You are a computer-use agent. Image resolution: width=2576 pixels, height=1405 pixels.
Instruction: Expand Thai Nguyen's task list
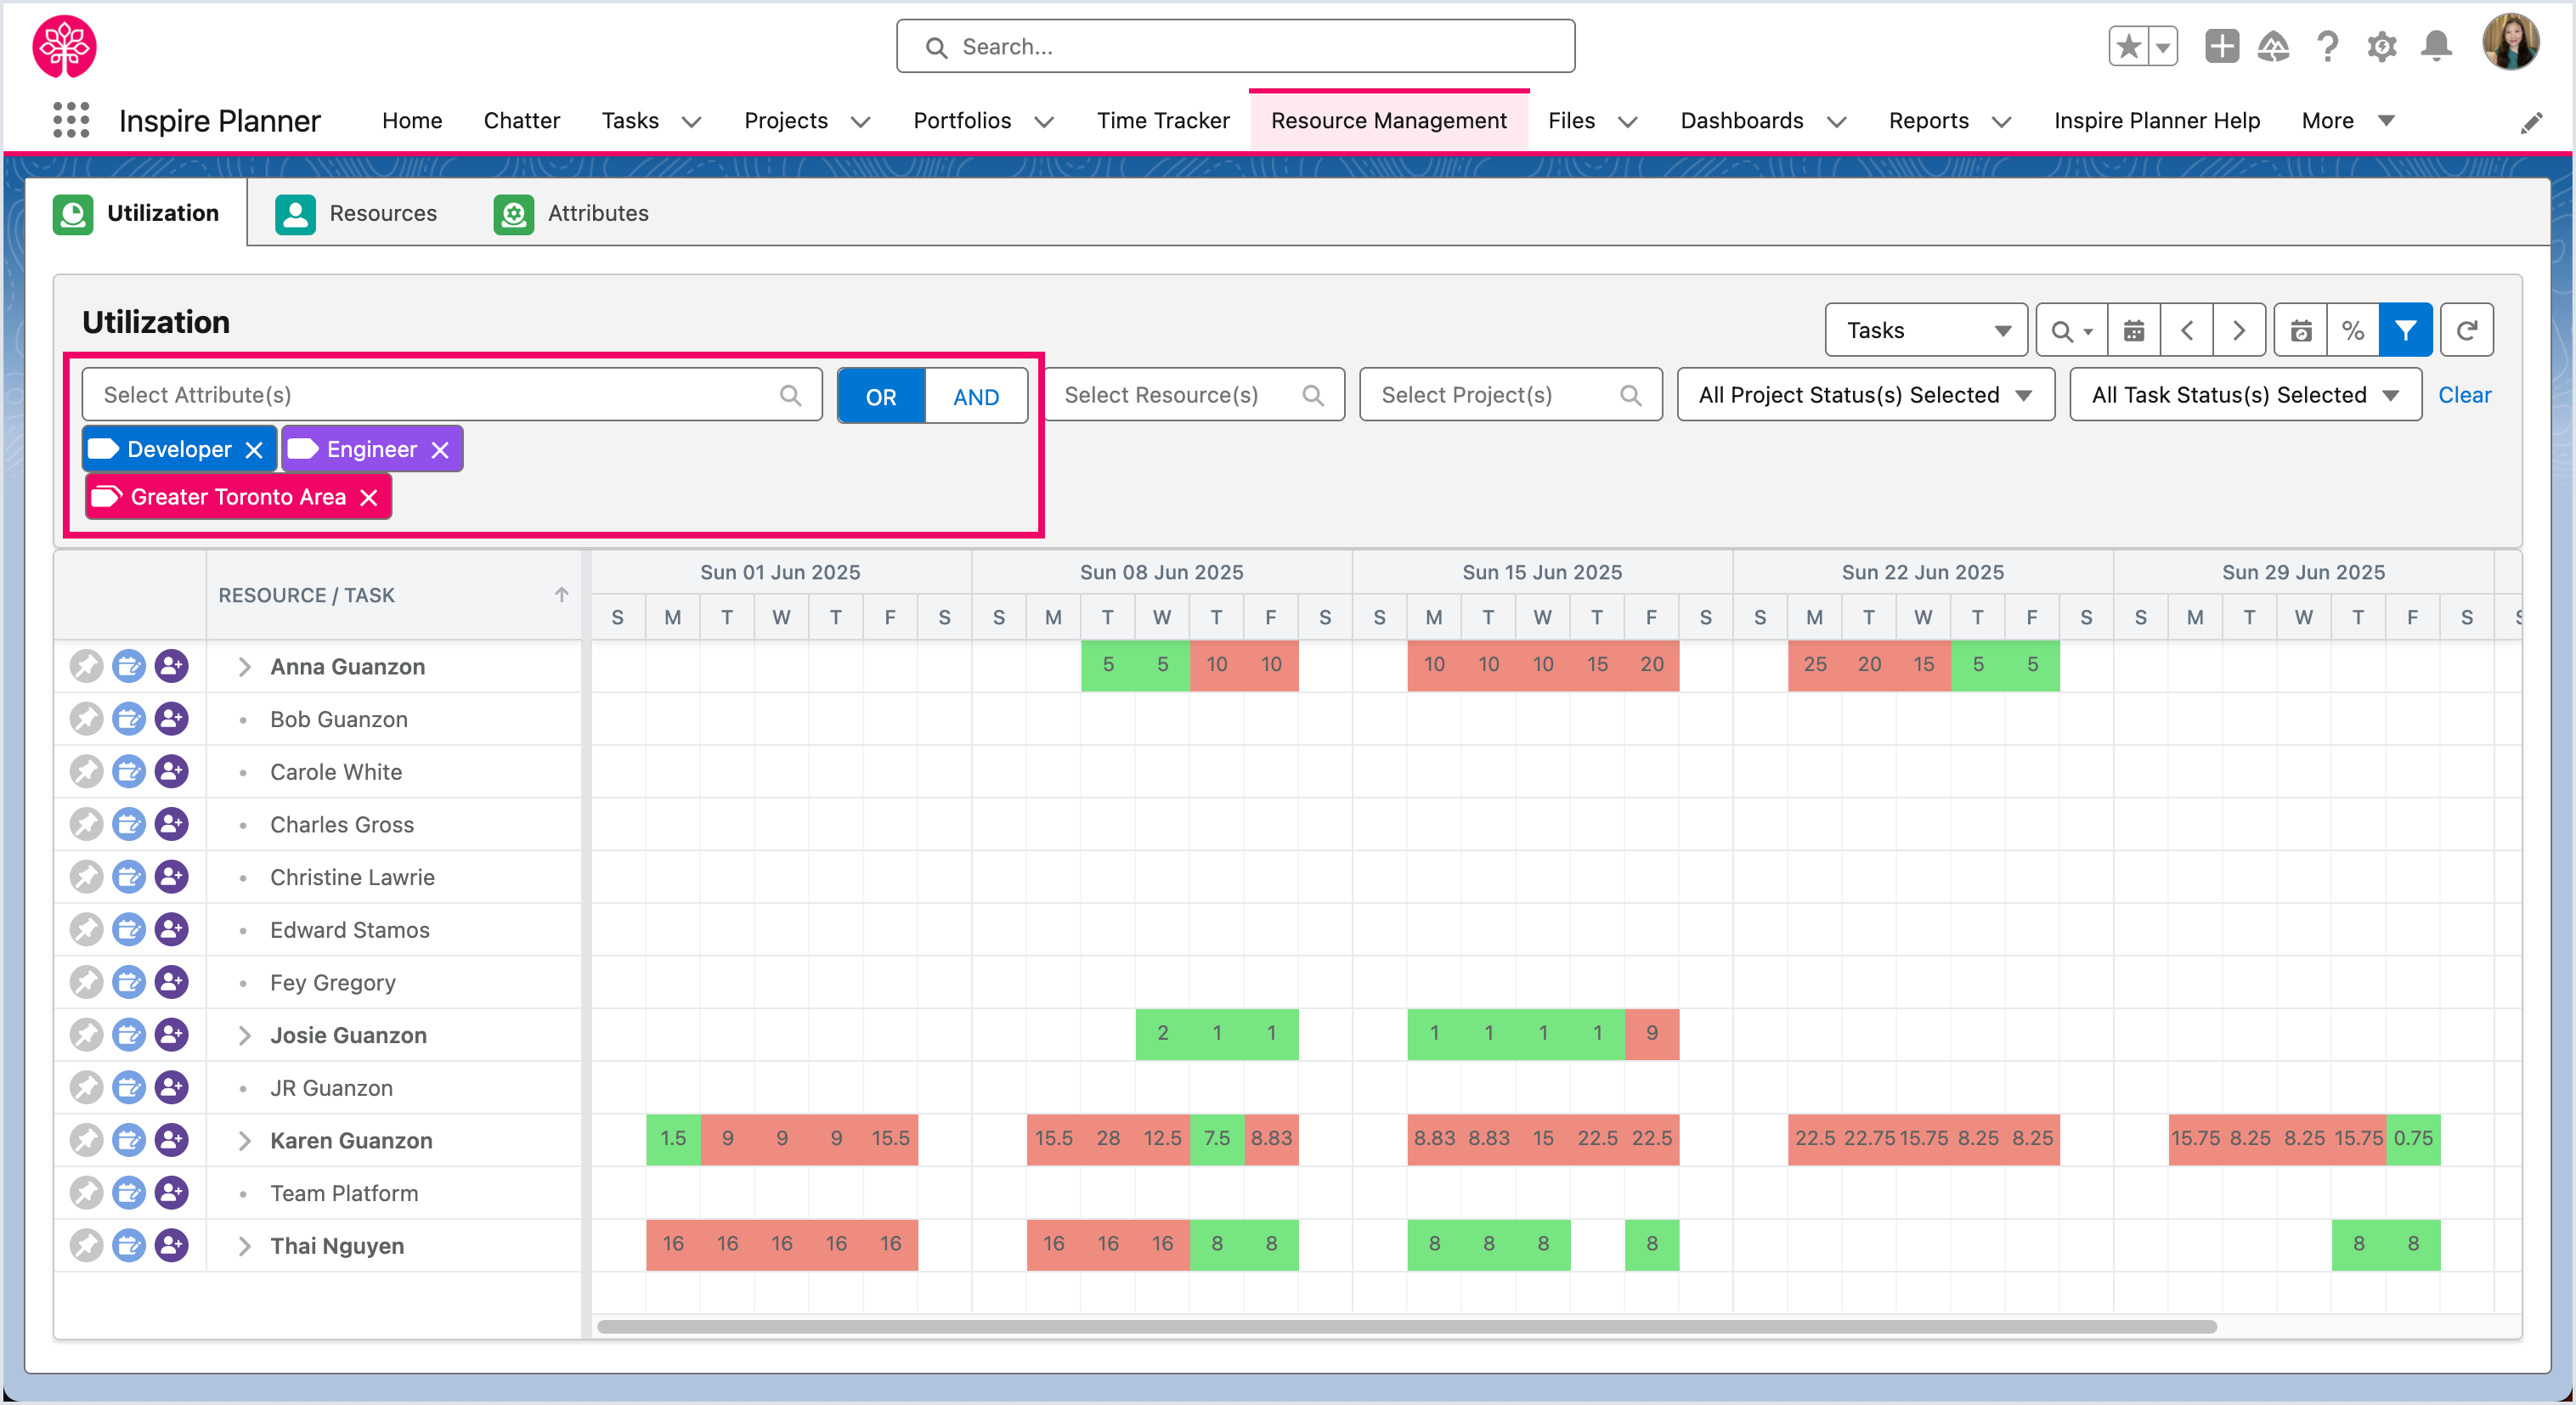click(x=244, y=1246)
